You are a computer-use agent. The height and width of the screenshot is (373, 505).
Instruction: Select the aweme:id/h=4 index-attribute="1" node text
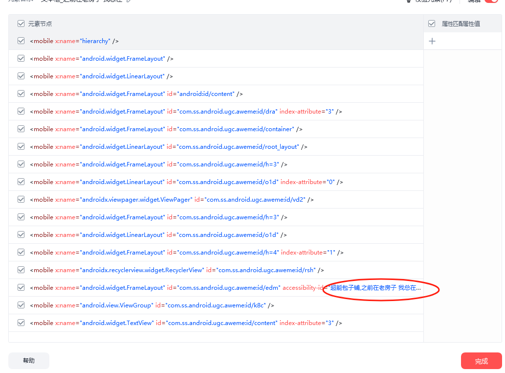click(186, 253)
